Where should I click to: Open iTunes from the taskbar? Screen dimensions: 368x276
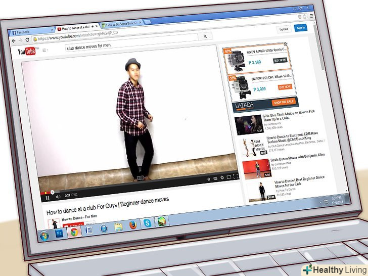coord(104,228)
